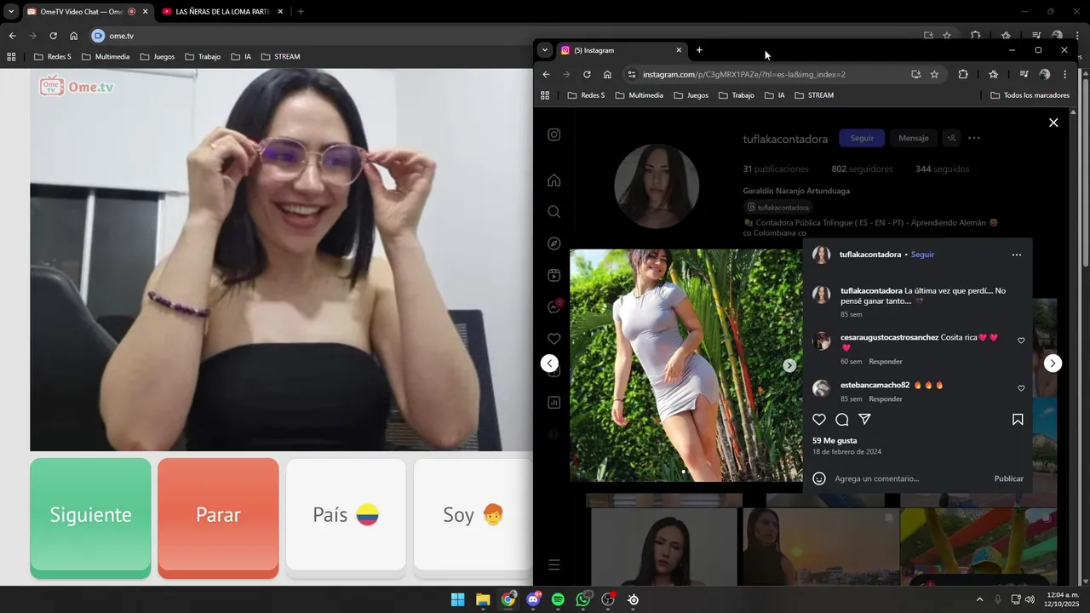Open Spotify from the taskbar
Screen dimensions: 1090x613
pyautogui.click(x=558, y=599)
